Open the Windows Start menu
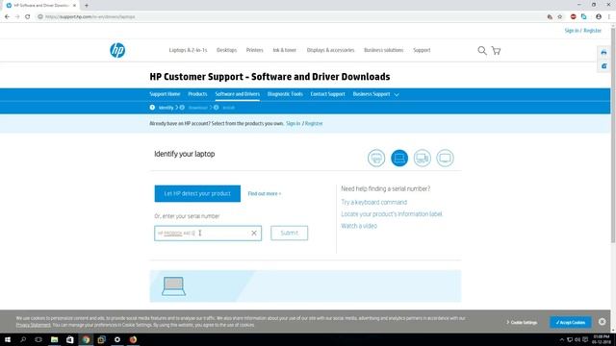The width and height of the screenshot is (616, 346). pos(7,339)
